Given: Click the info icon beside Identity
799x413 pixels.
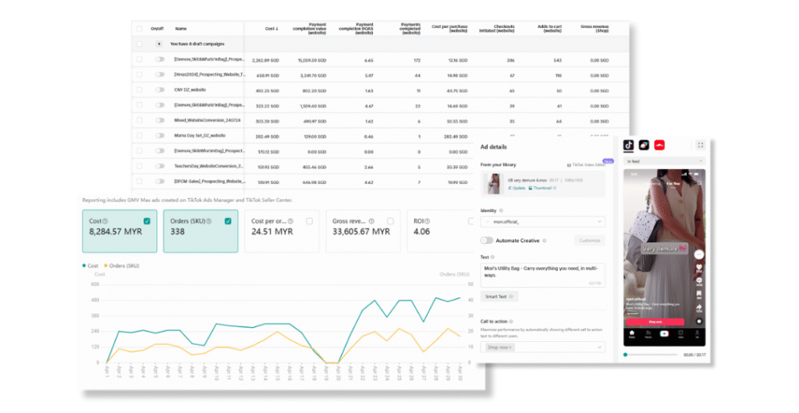Looking at the screenshot, I should 501,210.
